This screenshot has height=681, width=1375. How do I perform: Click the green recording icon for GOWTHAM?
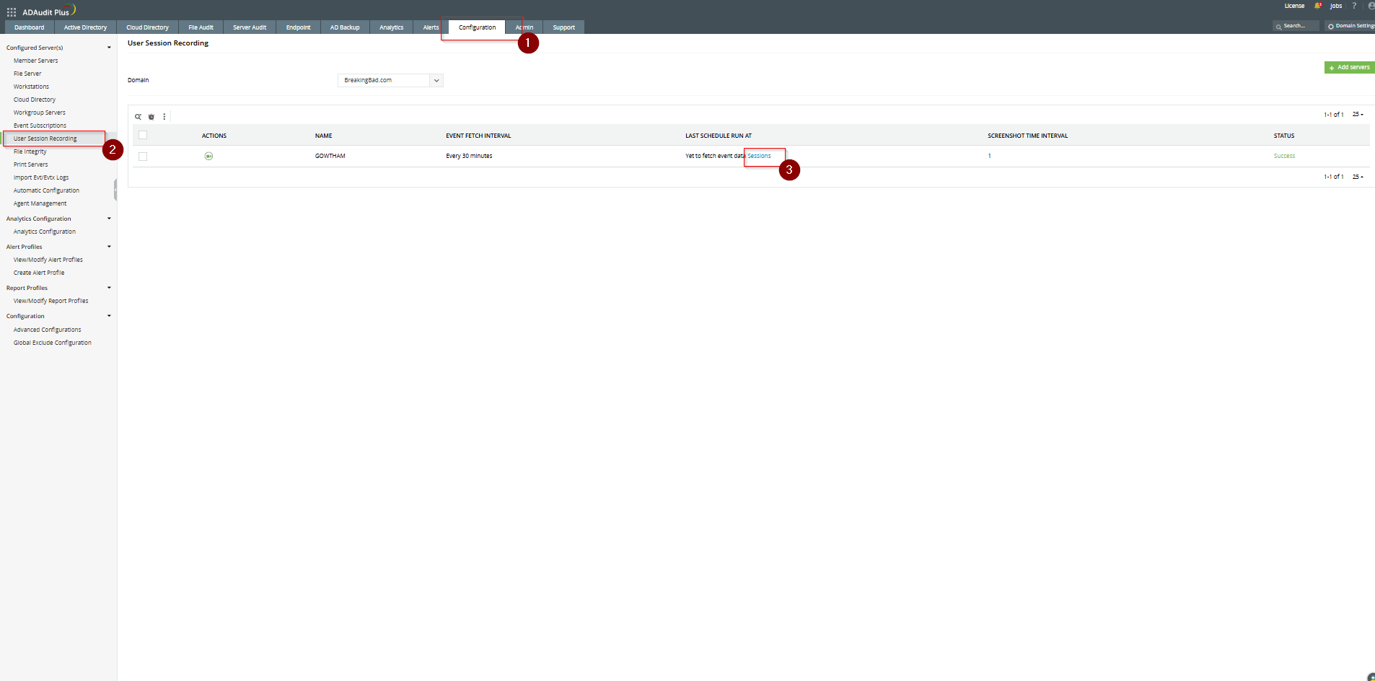pos(208,156)
